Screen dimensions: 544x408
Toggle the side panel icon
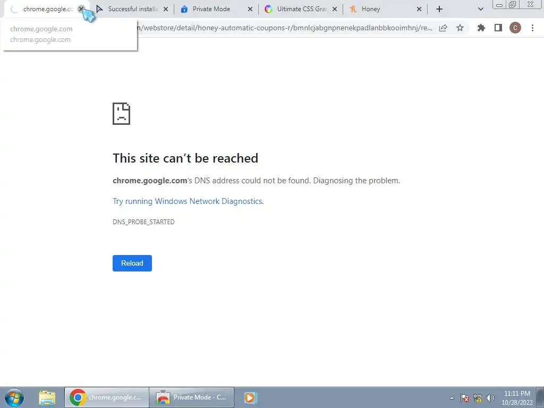click(x=498, y=28)
